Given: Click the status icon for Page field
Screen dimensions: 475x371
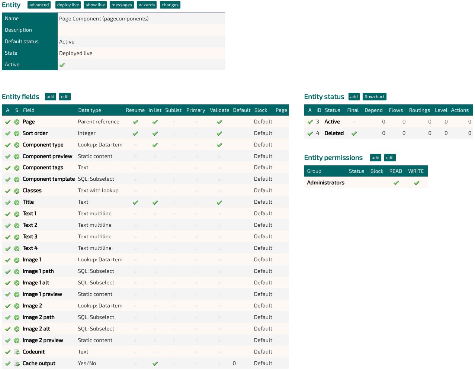Looking at the screenshot, I should tap(17, 122).
